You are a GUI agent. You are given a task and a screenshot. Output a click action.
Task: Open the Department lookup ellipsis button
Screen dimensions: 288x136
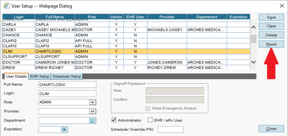point(93,121)
